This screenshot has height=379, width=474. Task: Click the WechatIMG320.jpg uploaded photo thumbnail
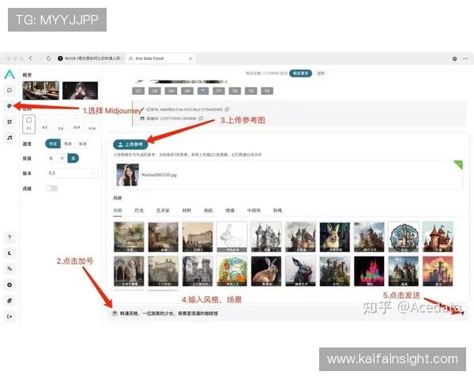click(127, 174)
